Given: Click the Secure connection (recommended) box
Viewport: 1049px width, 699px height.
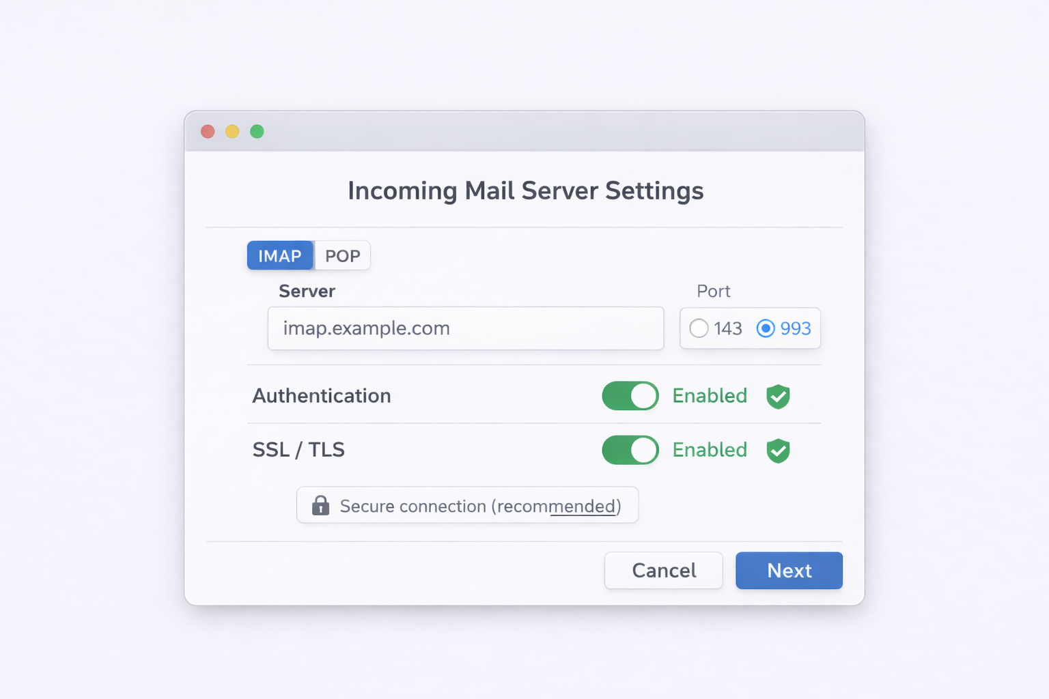Looking at the screenshot, I should point(467,506).
